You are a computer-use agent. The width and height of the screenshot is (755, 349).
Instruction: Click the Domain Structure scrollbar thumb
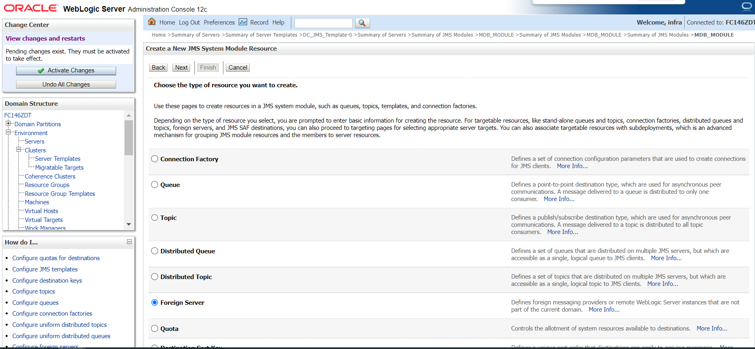point(129,138)
